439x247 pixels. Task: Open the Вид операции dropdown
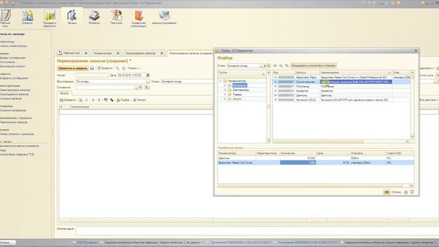tap(147, 82)
